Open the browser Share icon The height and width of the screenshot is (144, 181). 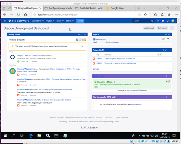(x=169, y=15)
